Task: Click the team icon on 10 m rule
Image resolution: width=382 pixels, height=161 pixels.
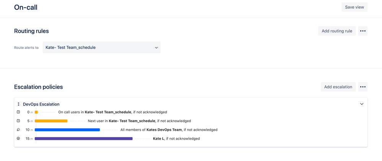Action: (x=18, y=130)
